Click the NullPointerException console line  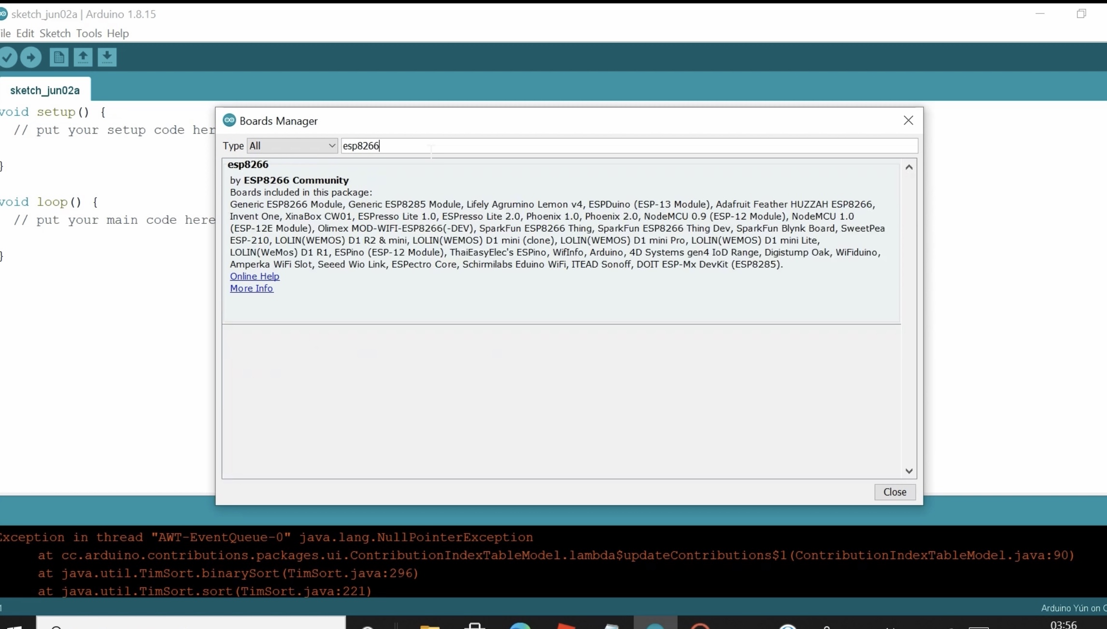coord(266,537)
